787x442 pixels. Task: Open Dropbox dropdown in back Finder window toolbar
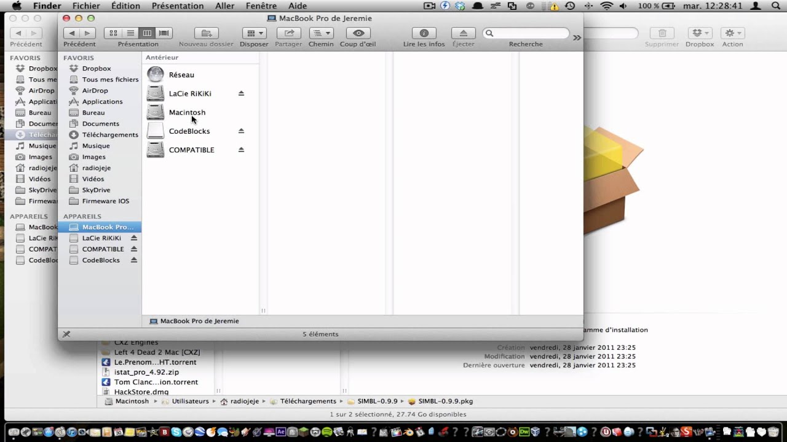coord(700,33)
